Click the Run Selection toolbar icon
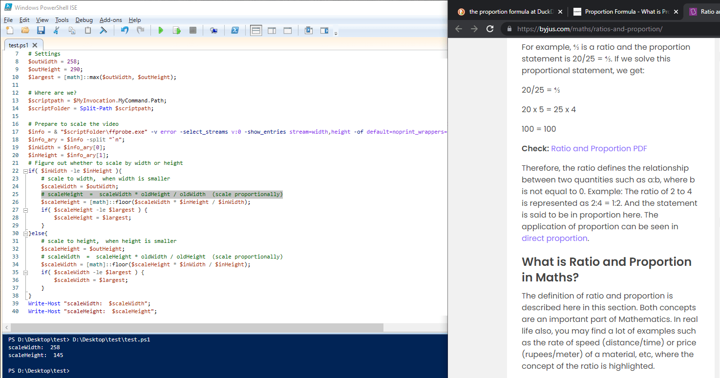The width and height of the screenshot is (720, 378). (177, 30)
